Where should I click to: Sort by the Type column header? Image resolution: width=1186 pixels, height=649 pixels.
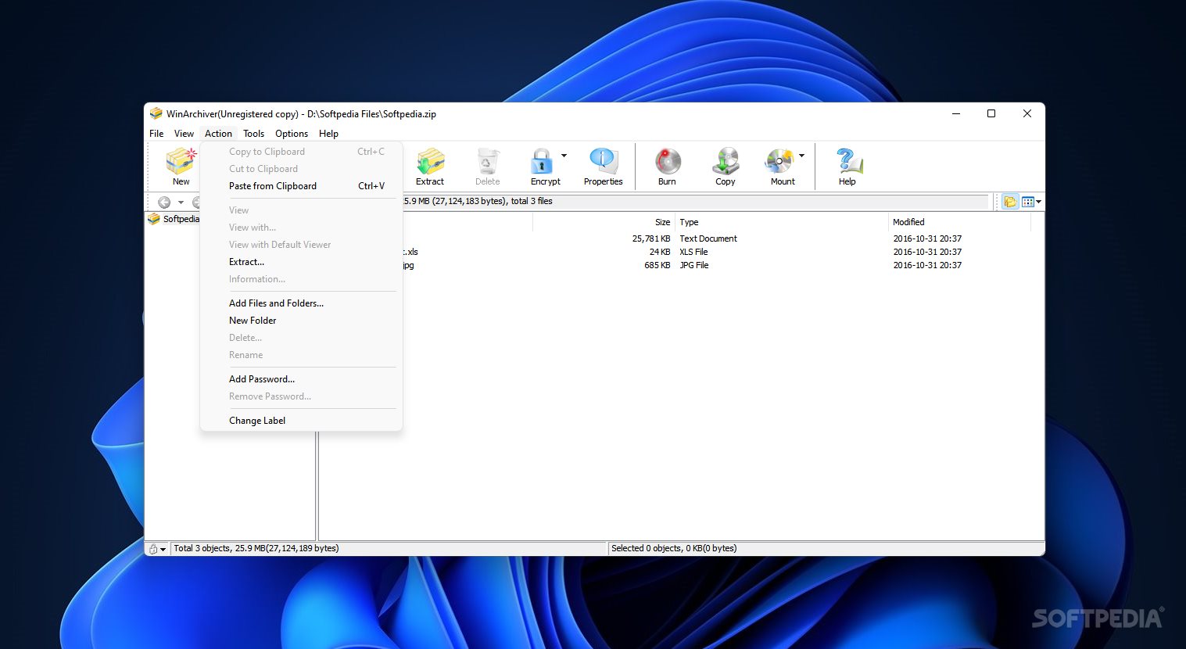(x=781, y=222)
